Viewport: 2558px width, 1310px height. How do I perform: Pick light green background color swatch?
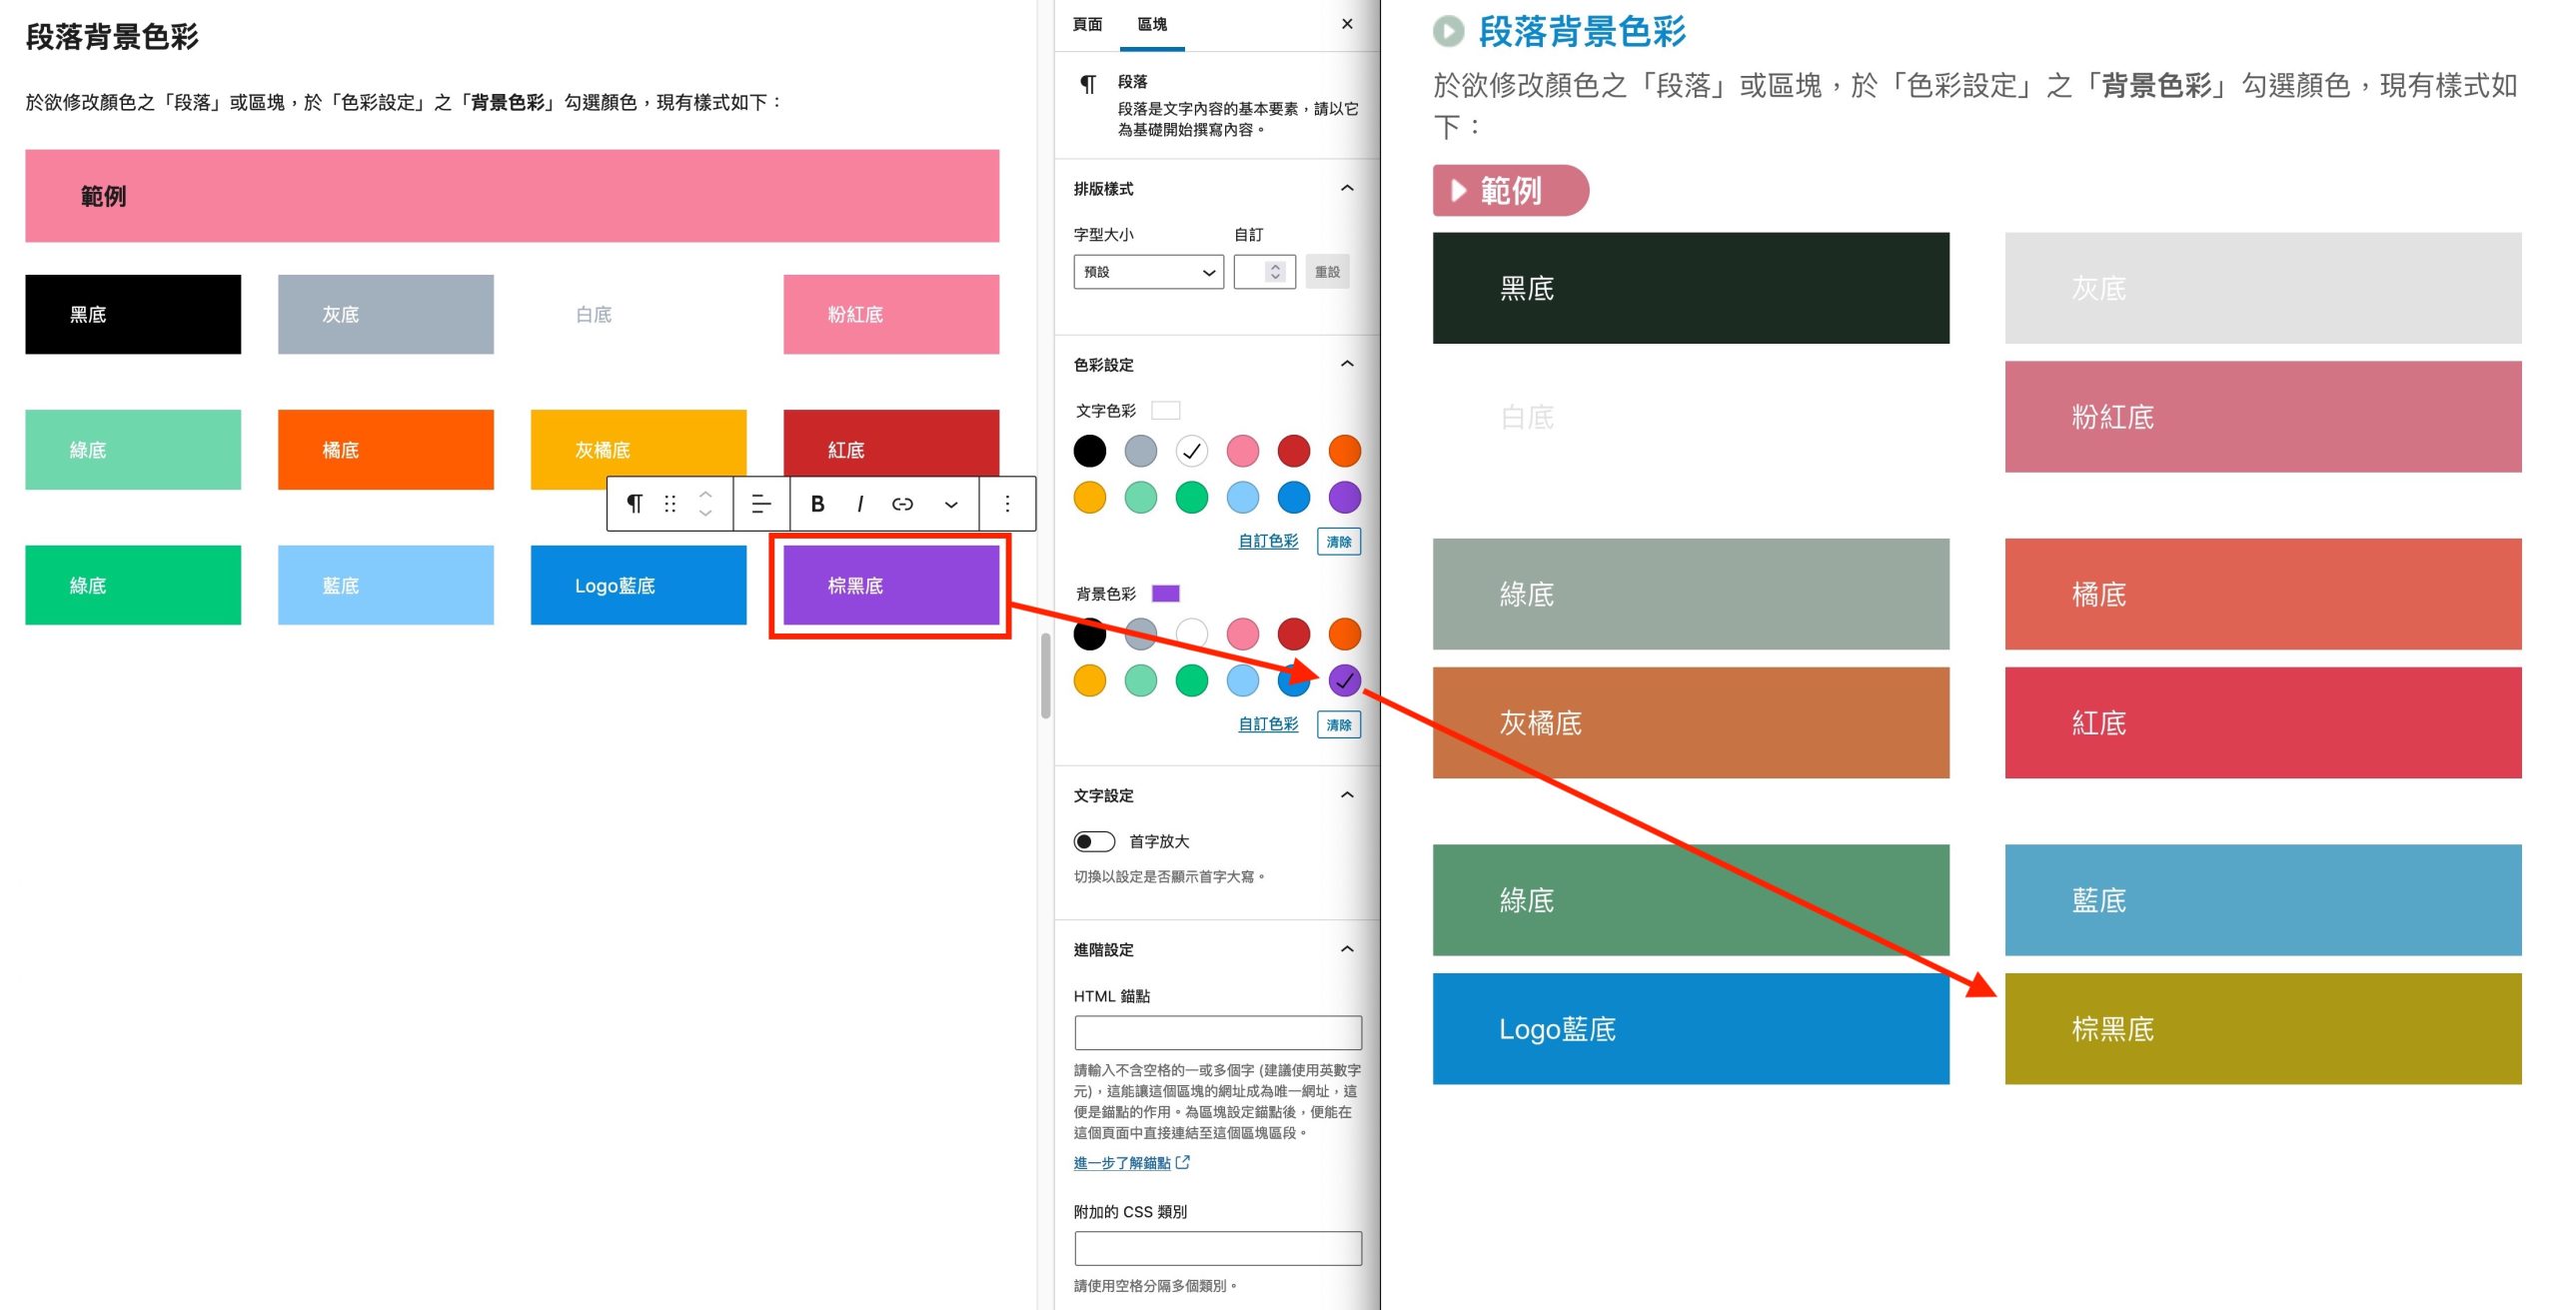(1141, 680)
